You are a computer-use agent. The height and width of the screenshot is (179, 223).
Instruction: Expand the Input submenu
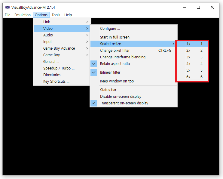click(x=62, y=42)
